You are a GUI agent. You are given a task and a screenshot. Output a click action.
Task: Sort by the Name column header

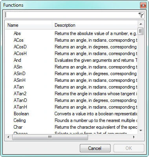point(29,25)
